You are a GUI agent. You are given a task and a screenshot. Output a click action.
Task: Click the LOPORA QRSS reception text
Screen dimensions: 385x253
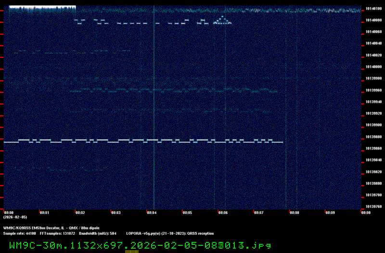point(170,233)
